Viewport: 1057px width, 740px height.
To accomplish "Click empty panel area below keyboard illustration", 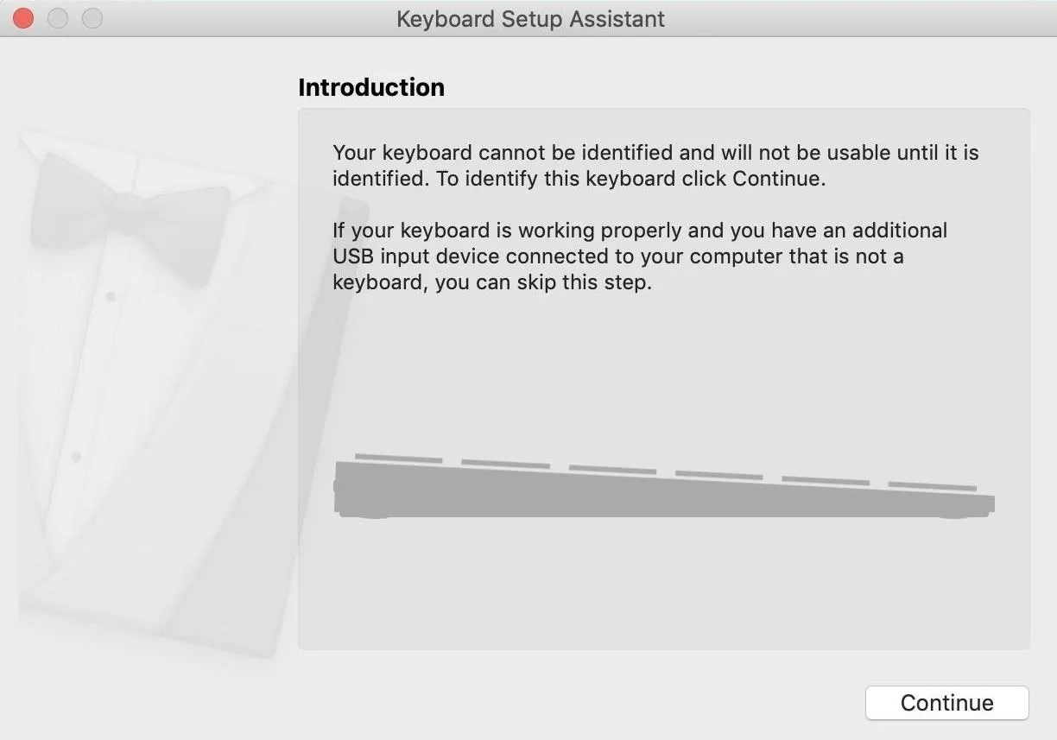I will coord(664,587).
